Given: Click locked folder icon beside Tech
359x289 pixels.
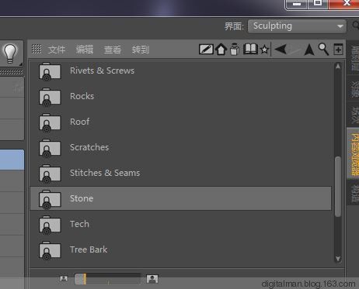Looking at the screenshot, I should tap(50, 225).
